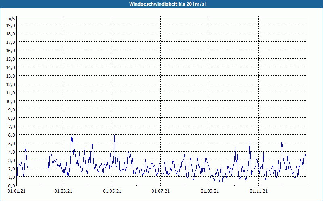Click the 6,0 y-axis label

click(x=11, y=135)
